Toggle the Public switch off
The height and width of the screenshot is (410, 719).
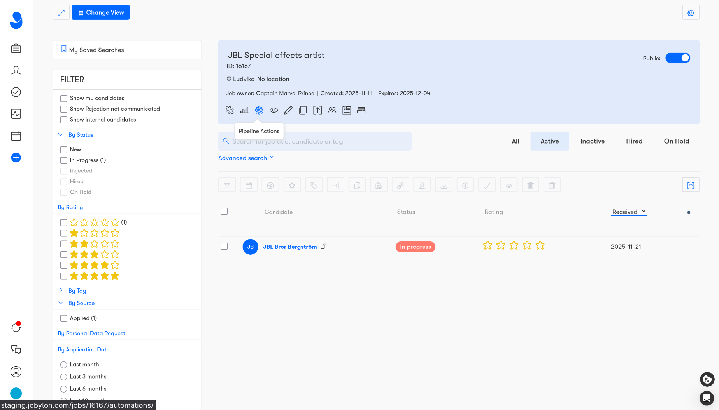pyautogui.click(x=677, y=58)
